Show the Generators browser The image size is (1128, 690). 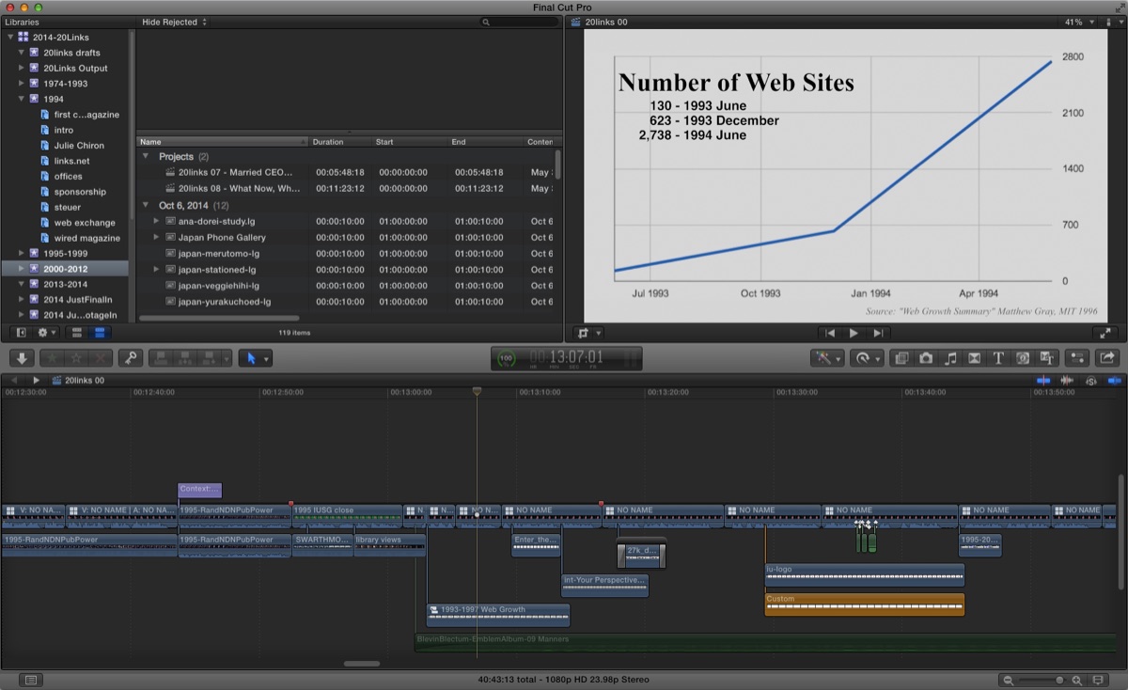click(1023, 358)
